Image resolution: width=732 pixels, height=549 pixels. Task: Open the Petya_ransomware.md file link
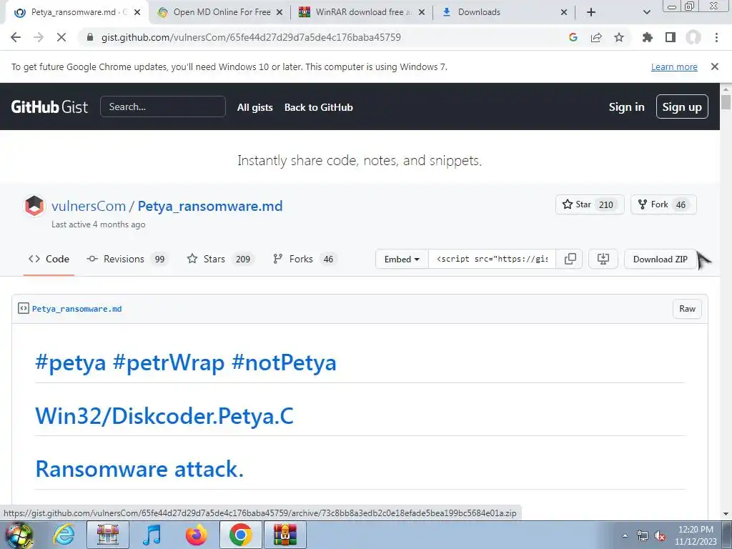(x=77, y=309)
